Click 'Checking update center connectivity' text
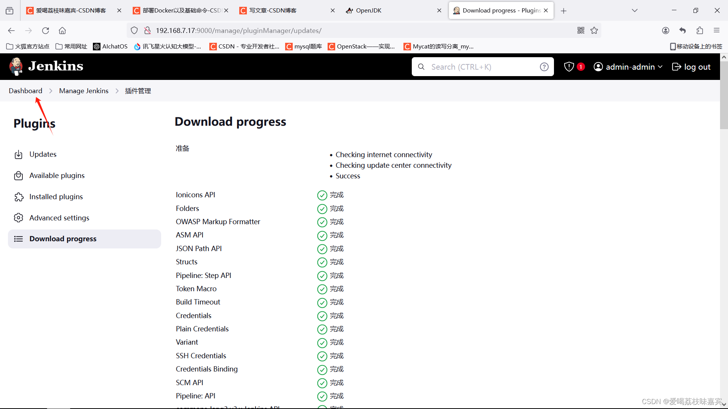Viewport: 728px width, 409px height. tap(394, 165)
